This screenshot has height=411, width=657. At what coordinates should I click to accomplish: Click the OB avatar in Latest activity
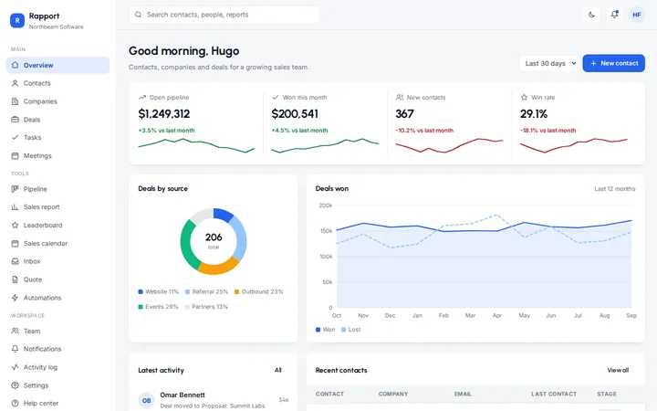click(146, 401)
